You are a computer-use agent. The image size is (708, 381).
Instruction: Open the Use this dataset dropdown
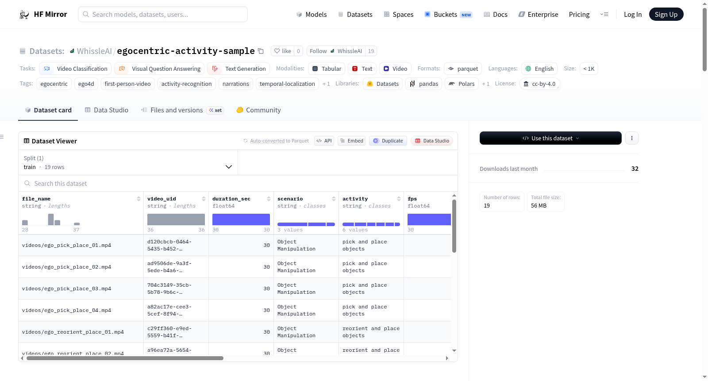point(550,138)
